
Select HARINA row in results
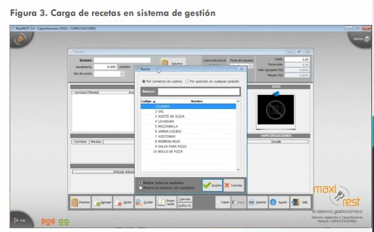pos(188,106)
